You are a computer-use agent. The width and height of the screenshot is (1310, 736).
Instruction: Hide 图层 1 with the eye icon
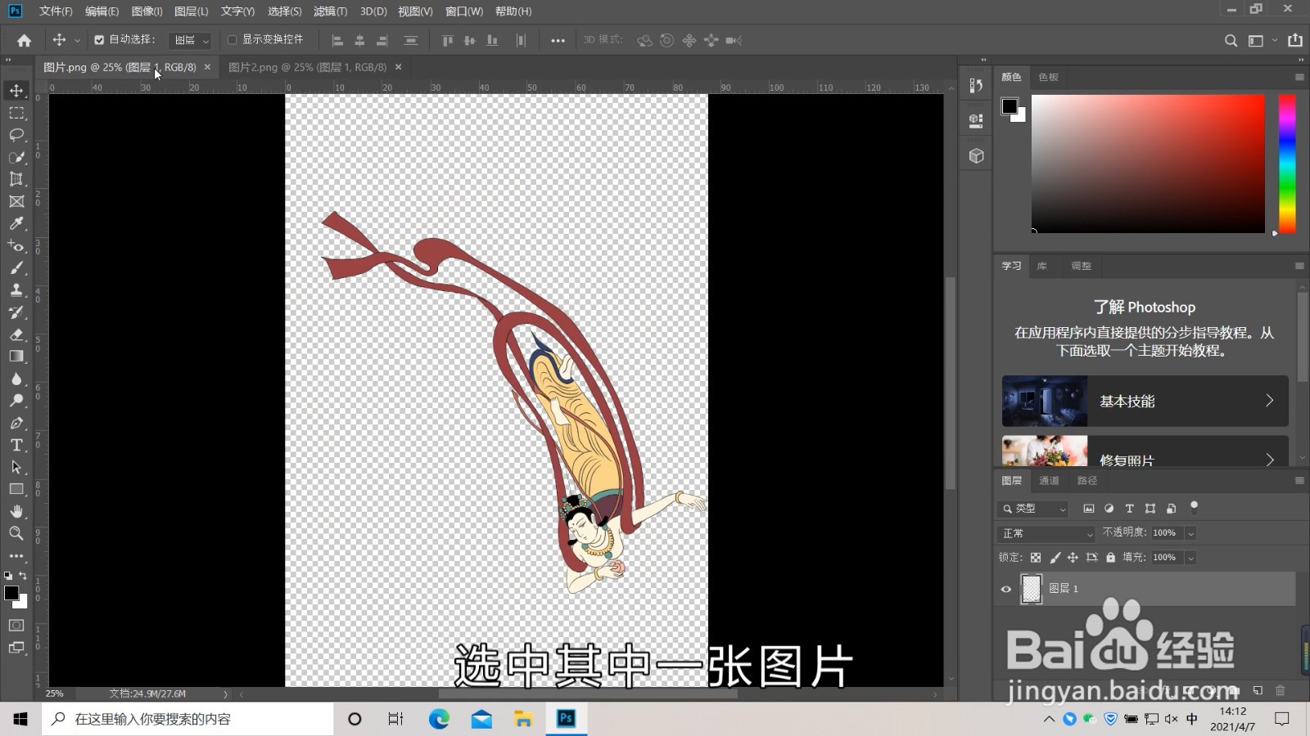click(1006, 589)
